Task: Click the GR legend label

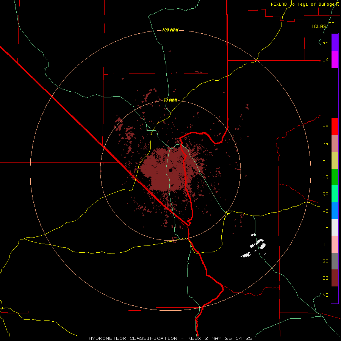Action: pos(325,144)
